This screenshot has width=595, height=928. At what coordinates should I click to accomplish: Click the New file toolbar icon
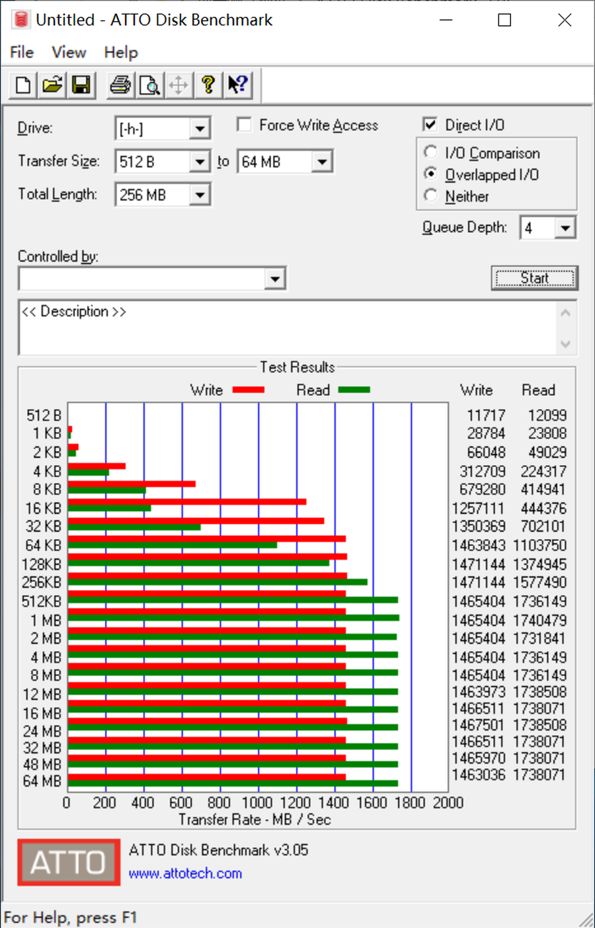click(23, 85)
